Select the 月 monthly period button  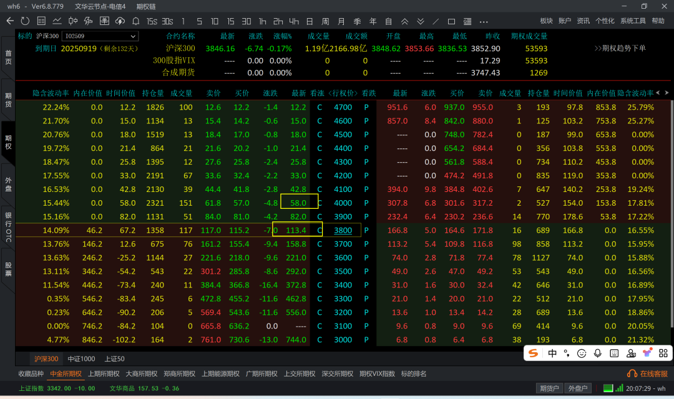pyautogui.click(x=341, y=21)
